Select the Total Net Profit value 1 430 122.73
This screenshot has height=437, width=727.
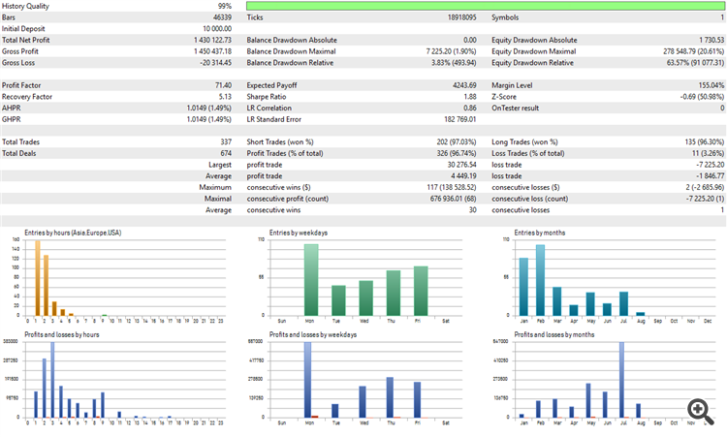coord(212,40)
